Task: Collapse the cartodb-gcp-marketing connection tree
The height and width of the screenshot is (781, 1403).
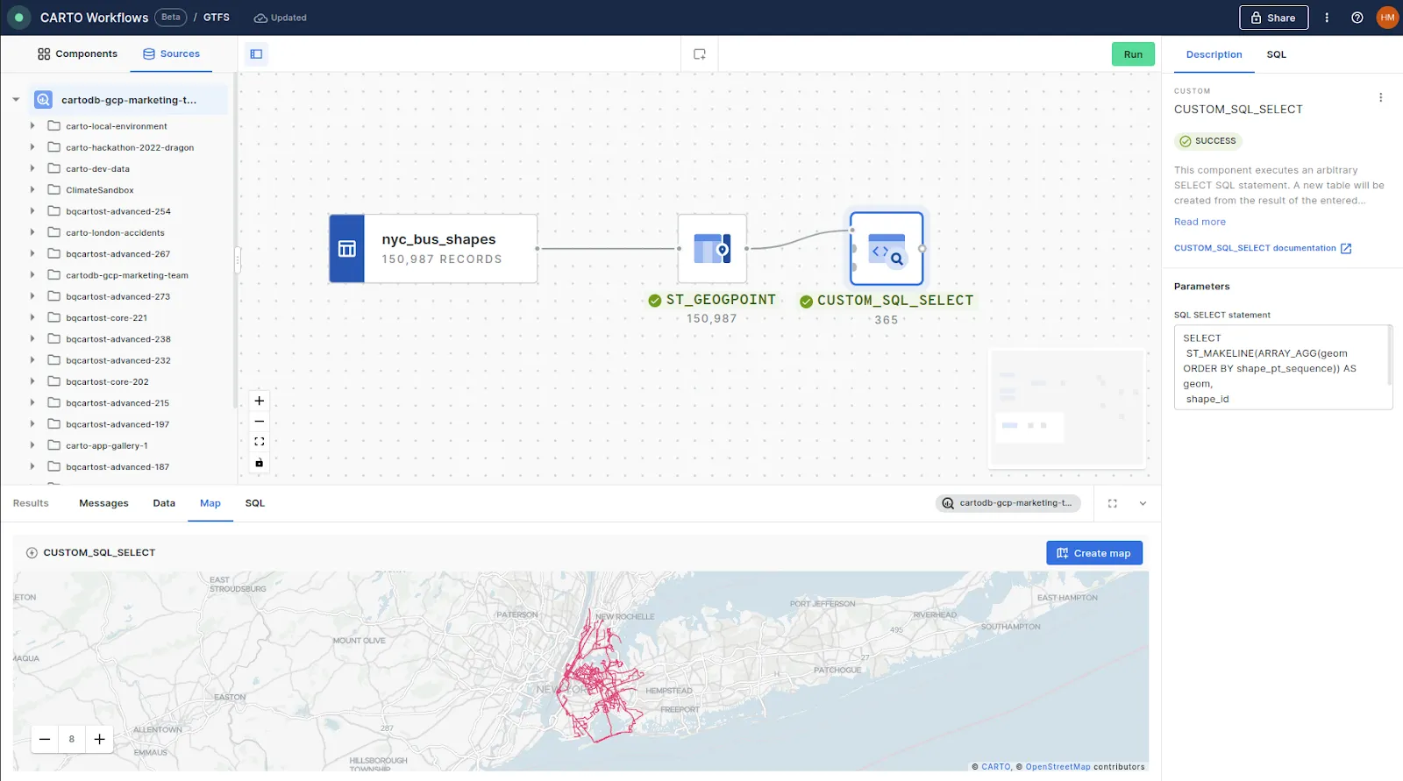Action: (16, 100)
